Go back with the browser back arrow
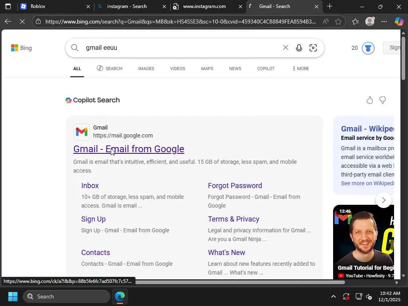Screen dimensions: 408x306 point(8,22)
